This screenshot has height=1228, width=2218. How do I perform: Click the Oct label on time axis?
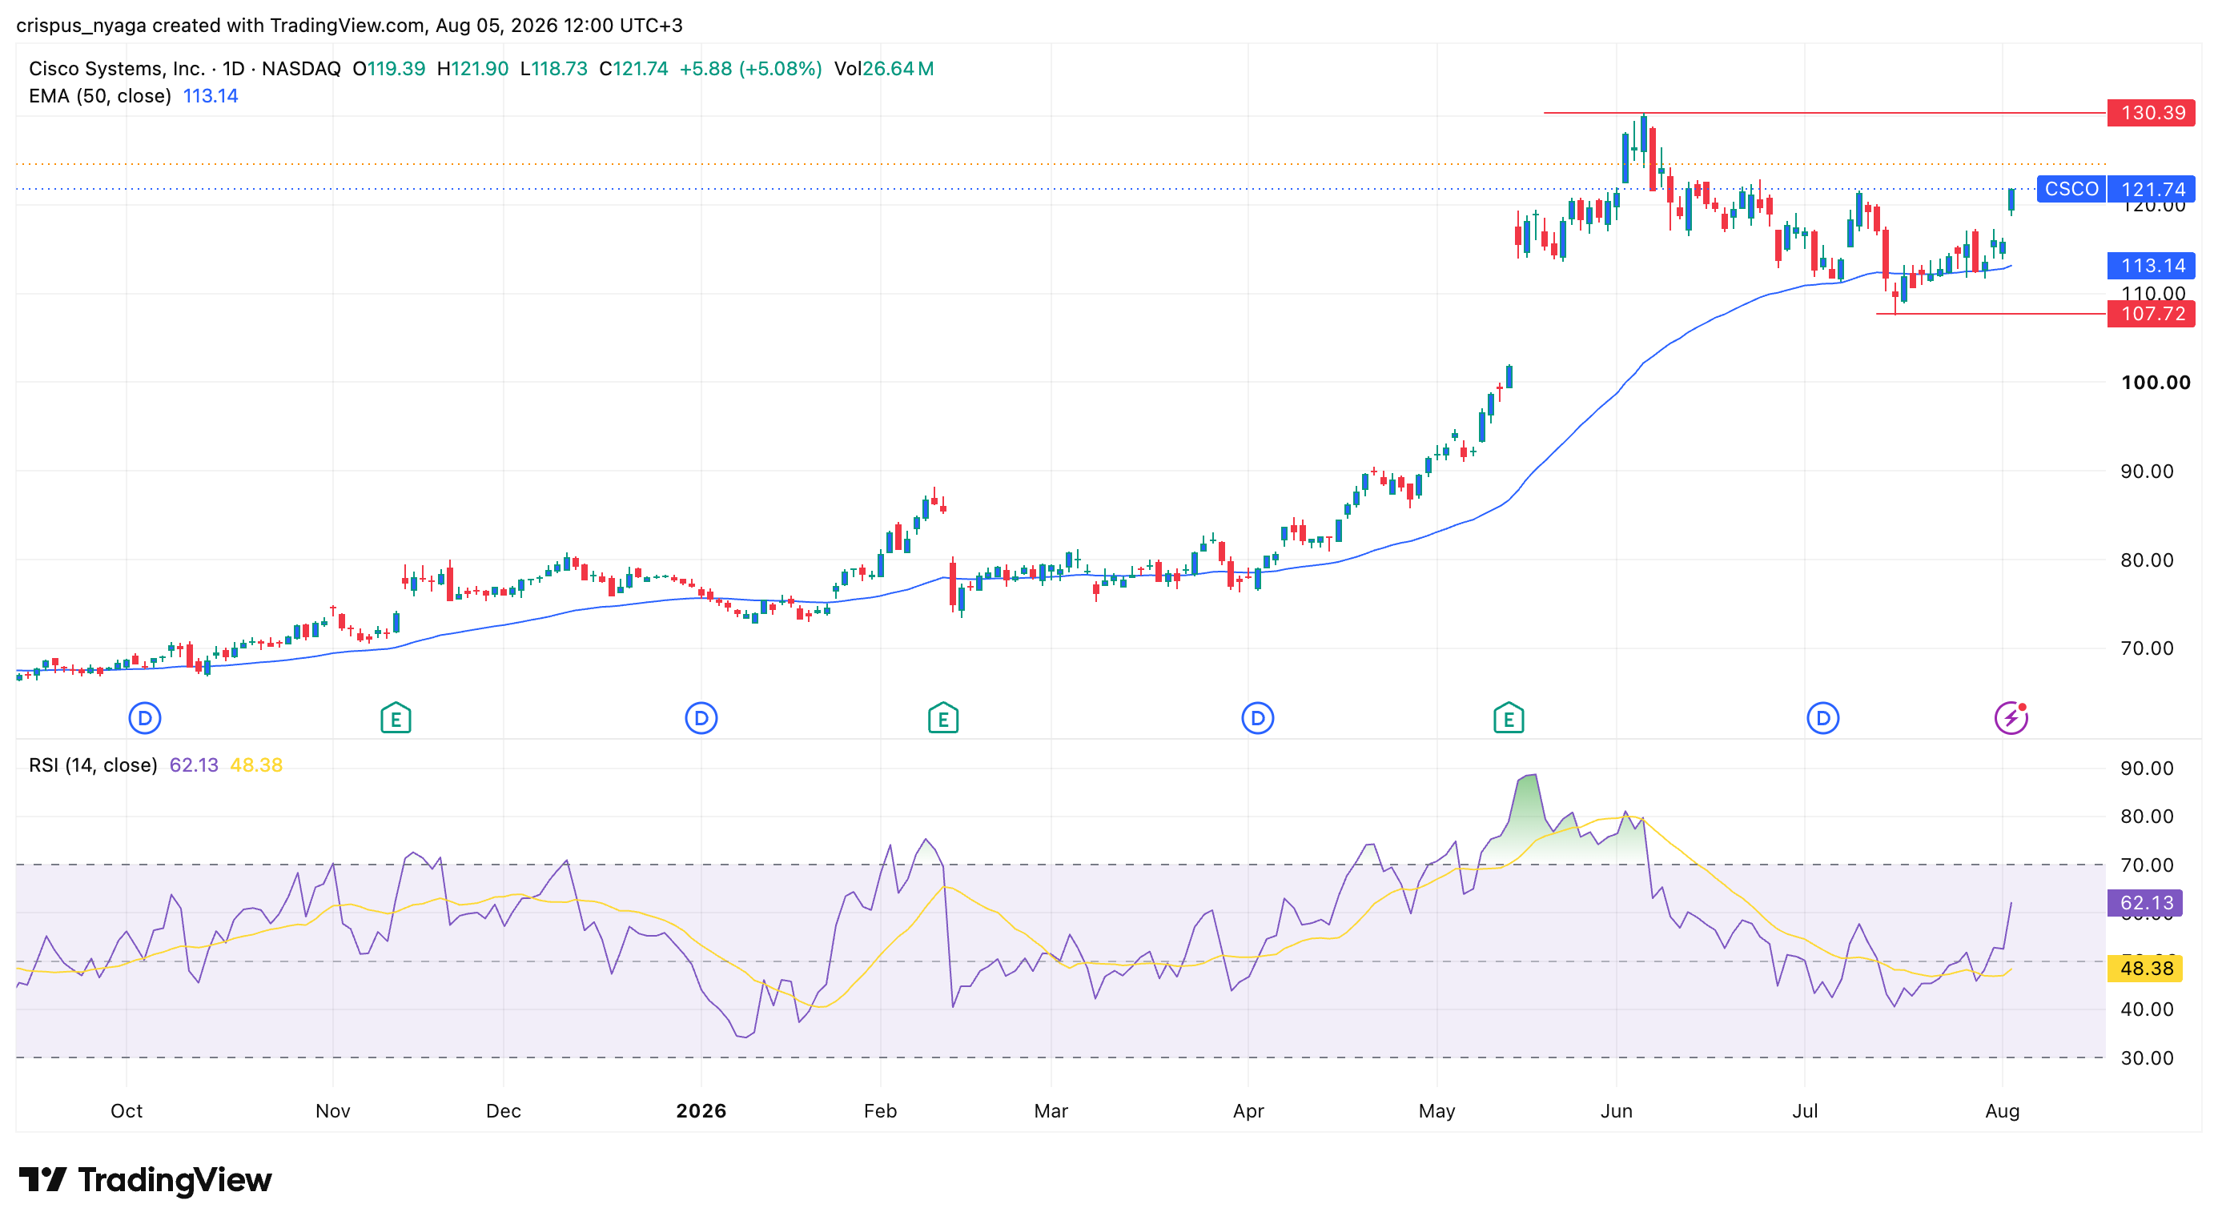(127, 1111)
